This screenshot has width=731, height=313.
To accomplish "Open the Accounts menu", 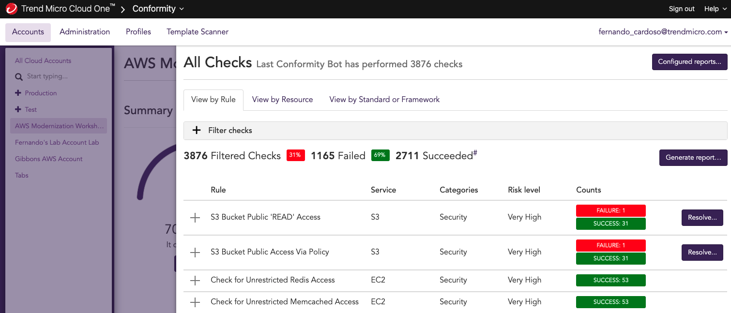I will (28, 32).
